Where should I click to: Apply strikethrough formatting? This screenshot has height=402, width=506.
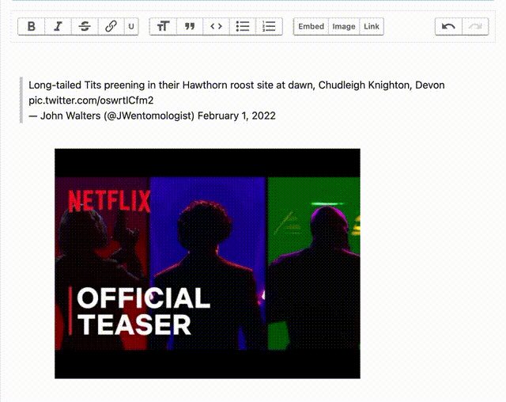pos(85,26)
